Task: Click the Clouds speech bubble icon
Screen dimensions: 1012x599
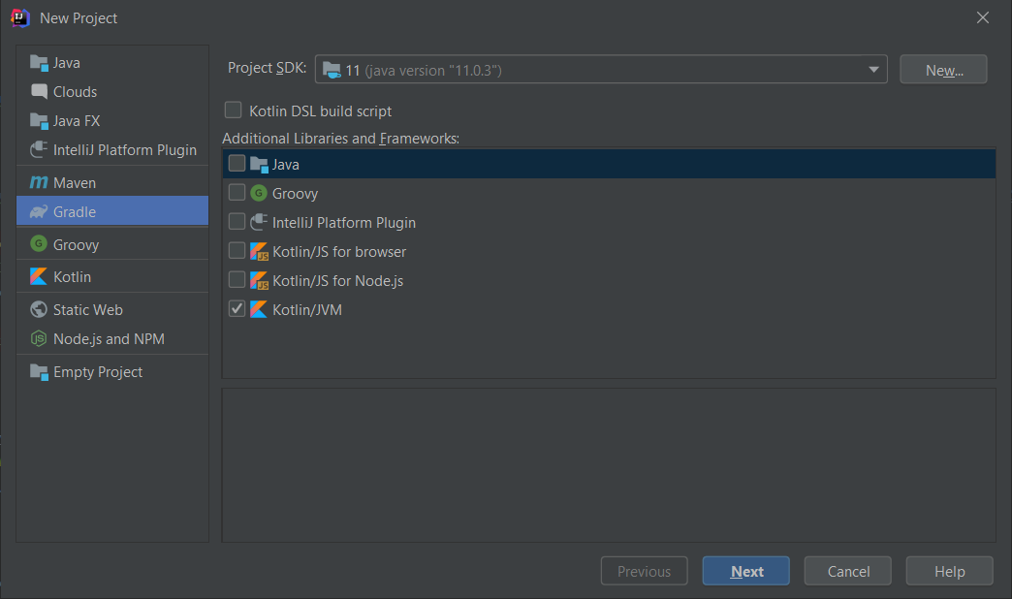Action: click(x=39, y=92)
